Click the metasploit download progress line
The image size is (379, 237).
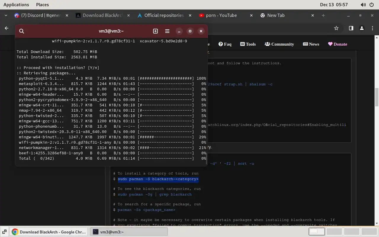112,84
